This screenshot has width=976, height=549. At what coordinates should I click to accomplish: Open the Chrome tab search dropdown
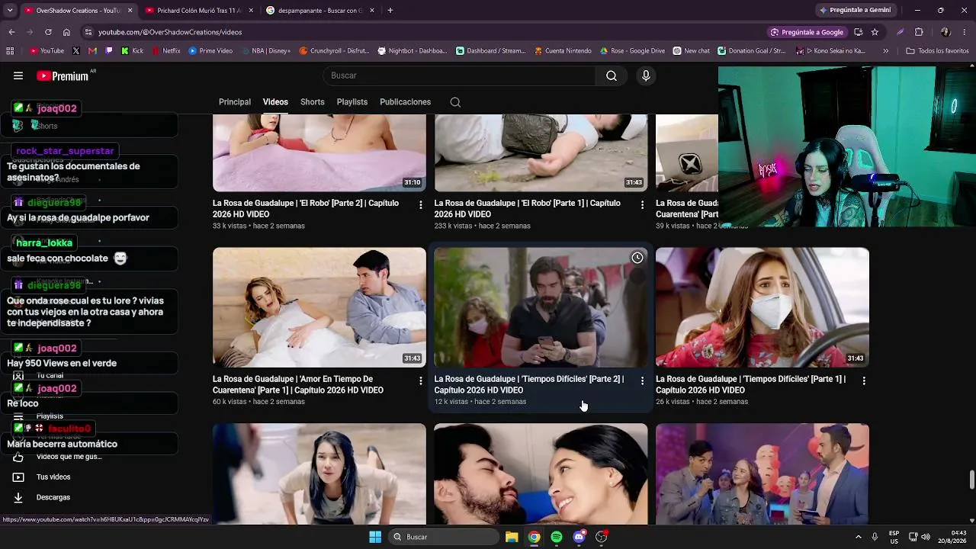(11, 11)
